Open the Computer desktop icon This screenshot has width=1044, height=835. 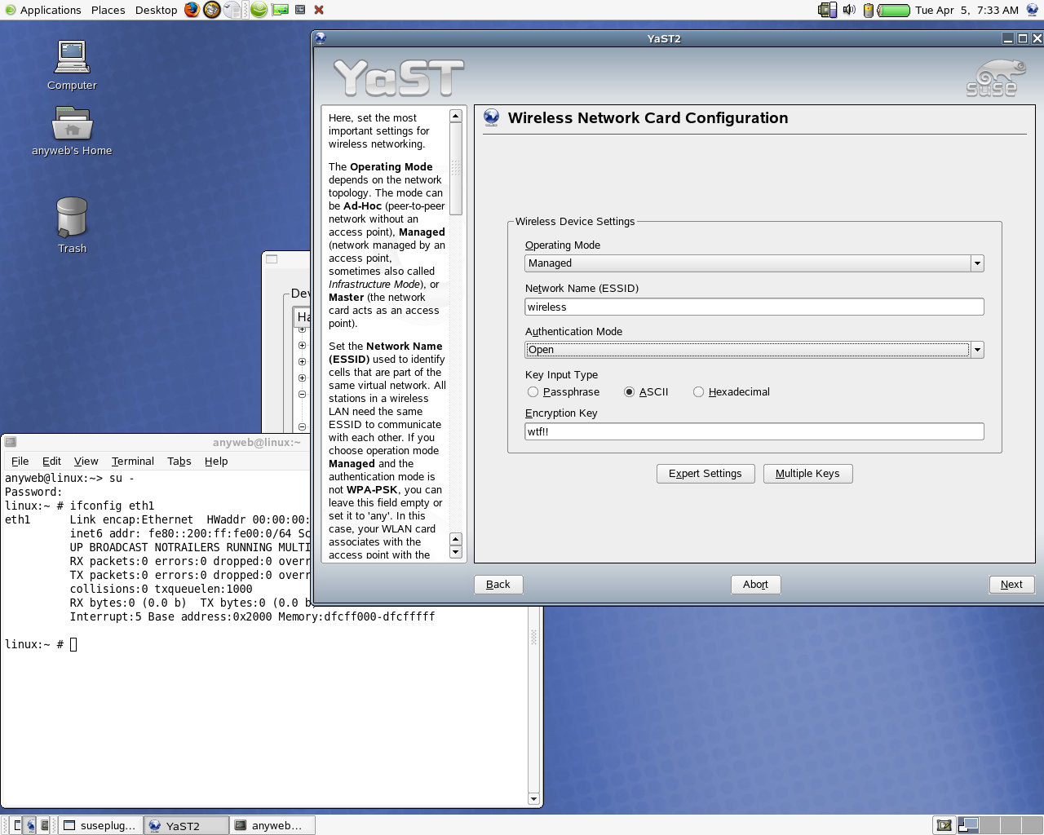[x=72, y=65]
